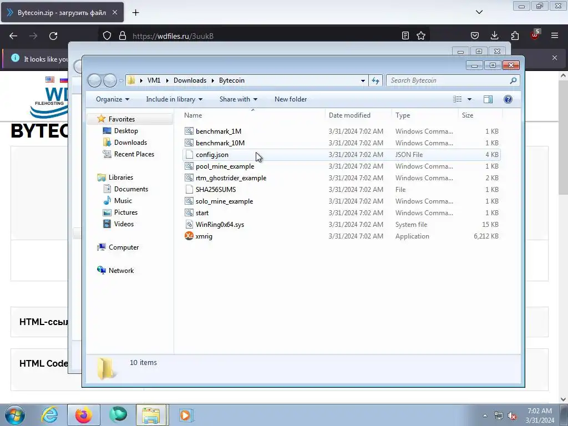
Task: Select the benchmark_1M command file icon
Action: (189, 131)
